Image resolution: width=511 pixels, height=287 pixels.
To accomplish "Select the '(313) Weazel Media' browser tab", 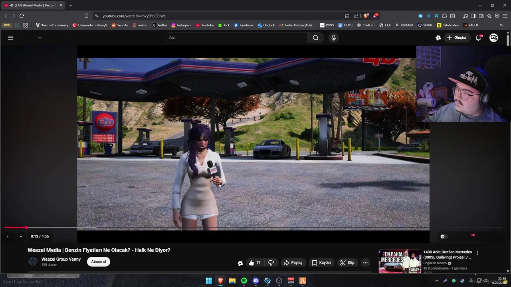I will 33,5.
